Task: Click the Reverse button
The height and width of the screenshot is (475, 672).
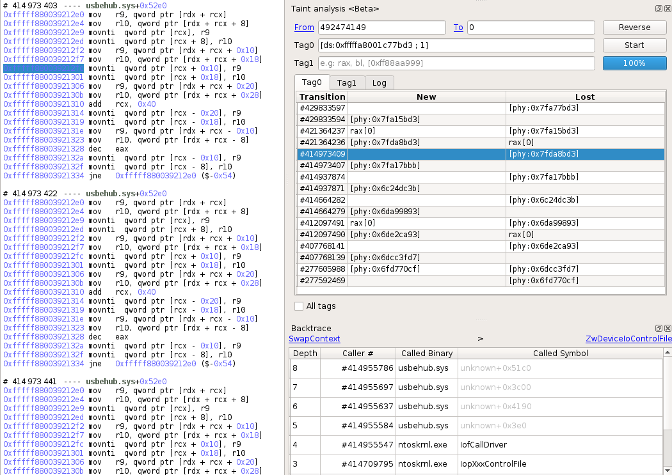Action: click(634, 27)
